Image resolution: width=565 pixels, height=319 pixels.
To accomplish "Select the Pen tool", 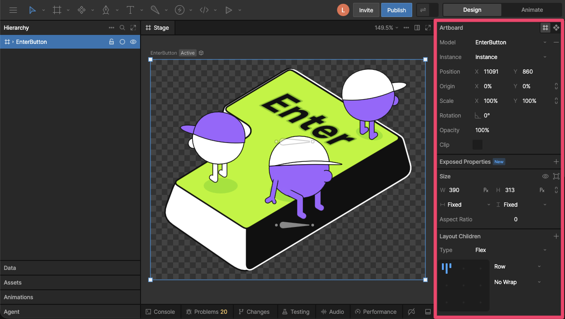I will 106,10.
